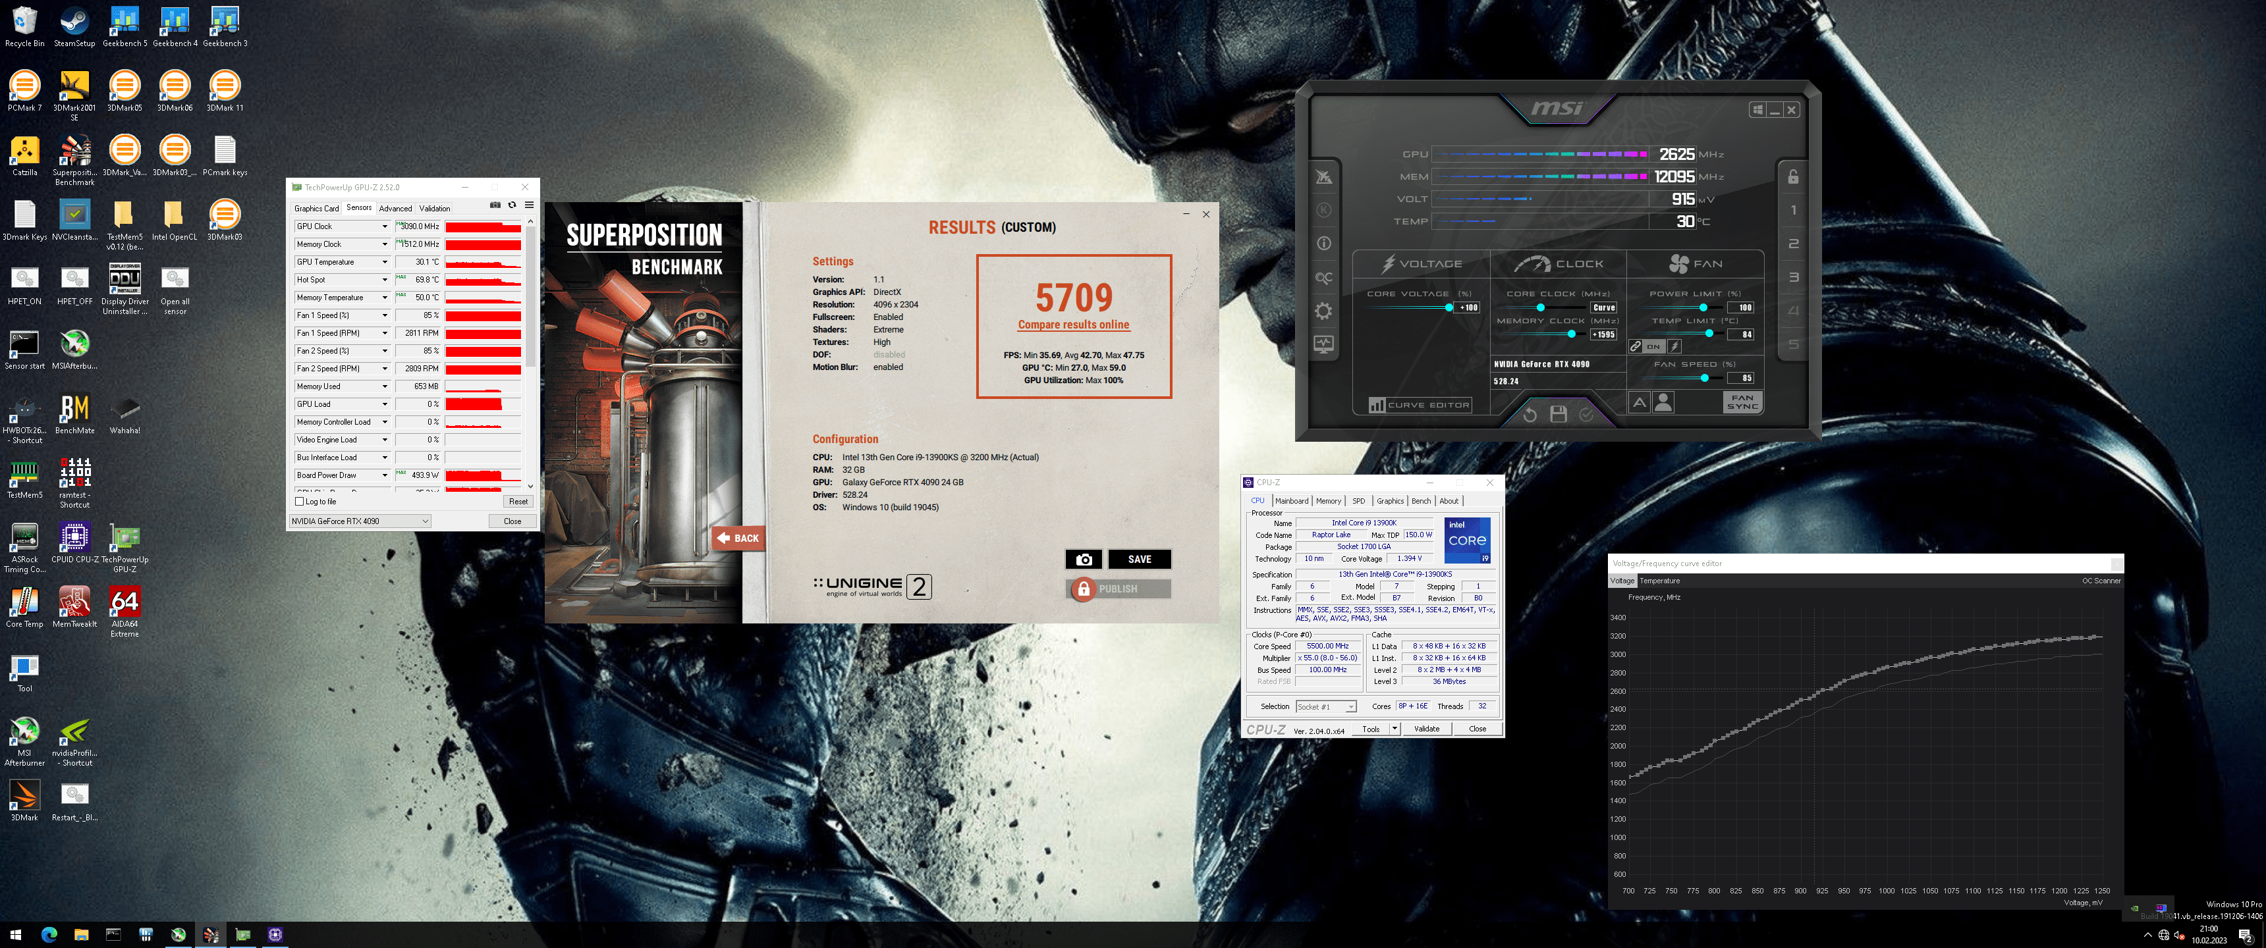This screenshot has height=948, width=2266.
Task: Toggle the power/temp limit link button
Action: [x=1636, y=346]
